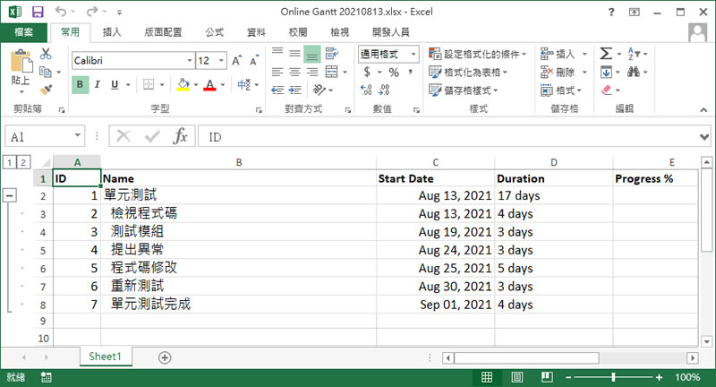The height and width of the screenshot is (387, 716).
Task: Select the Sheet1 tab
Action: coord(106,357)
